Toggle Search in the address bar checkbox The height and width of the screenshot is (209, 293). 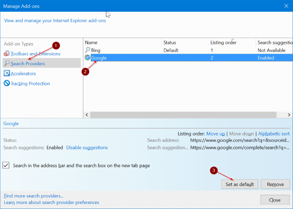(6, 165)
